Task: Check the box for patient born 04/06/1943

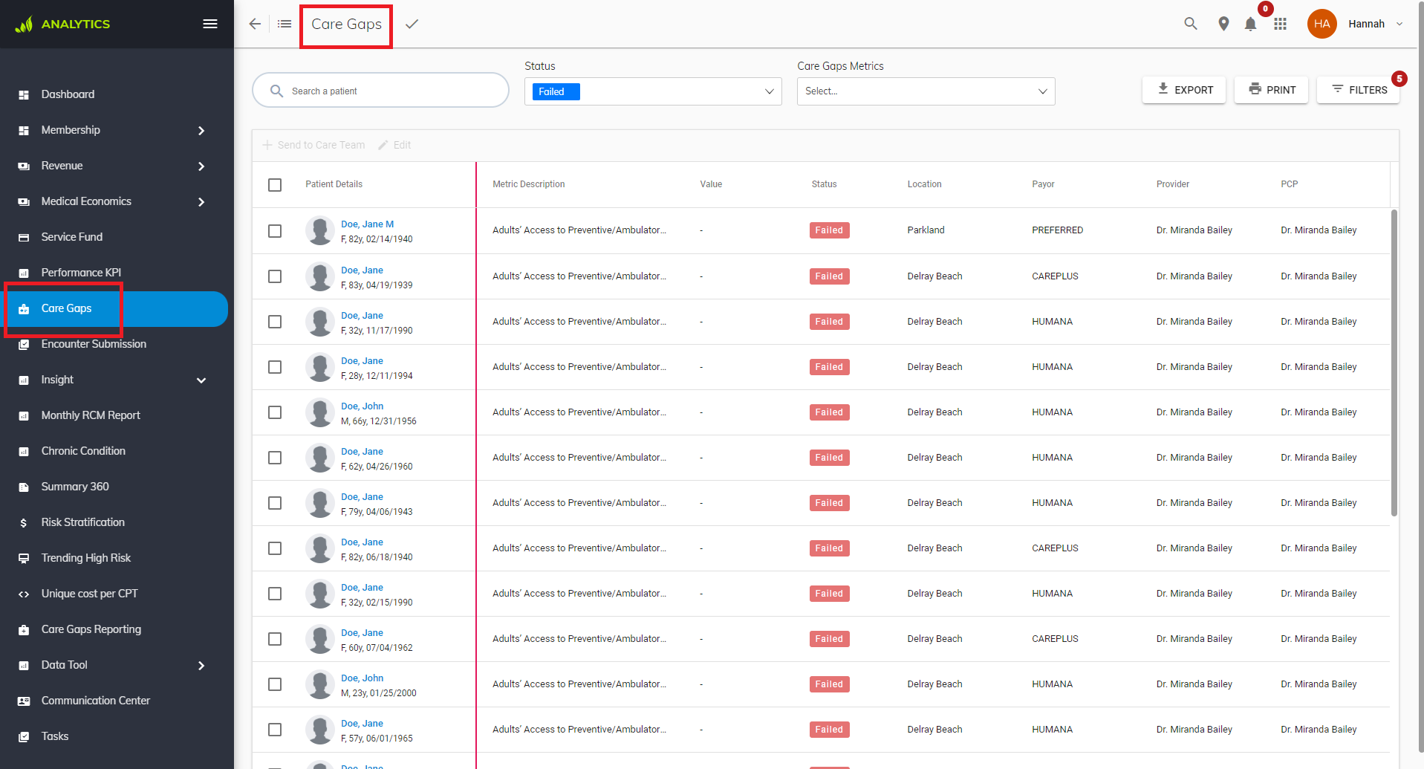Action: point(275,503)
